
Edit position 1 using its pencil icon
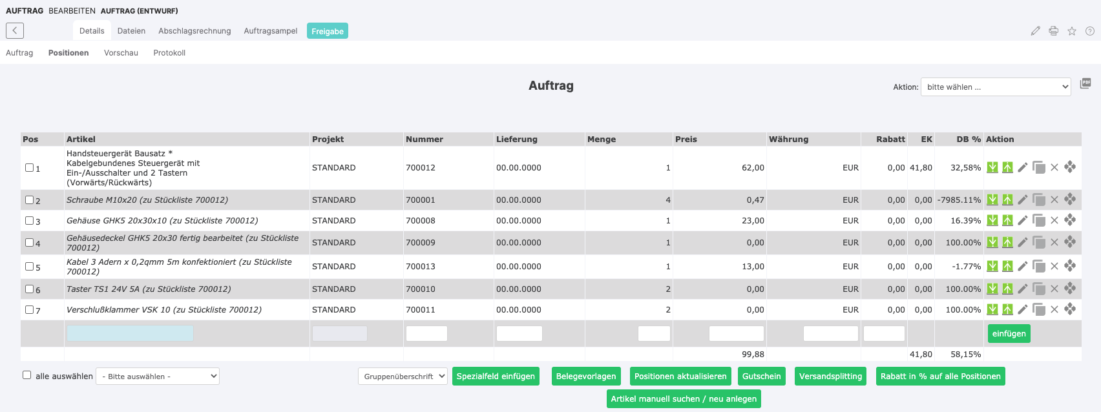1022,168
